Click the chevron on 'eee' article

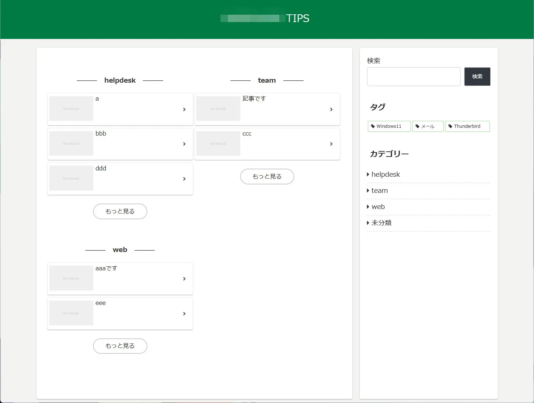pyautogui.click(x=184, y=314)
